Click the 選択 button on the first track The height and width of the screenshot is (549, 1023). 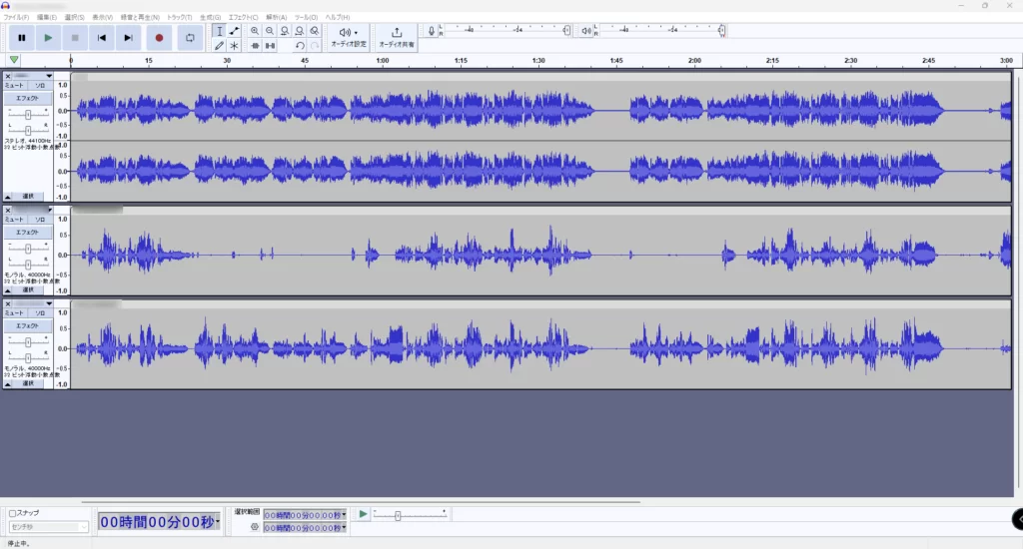28,196
